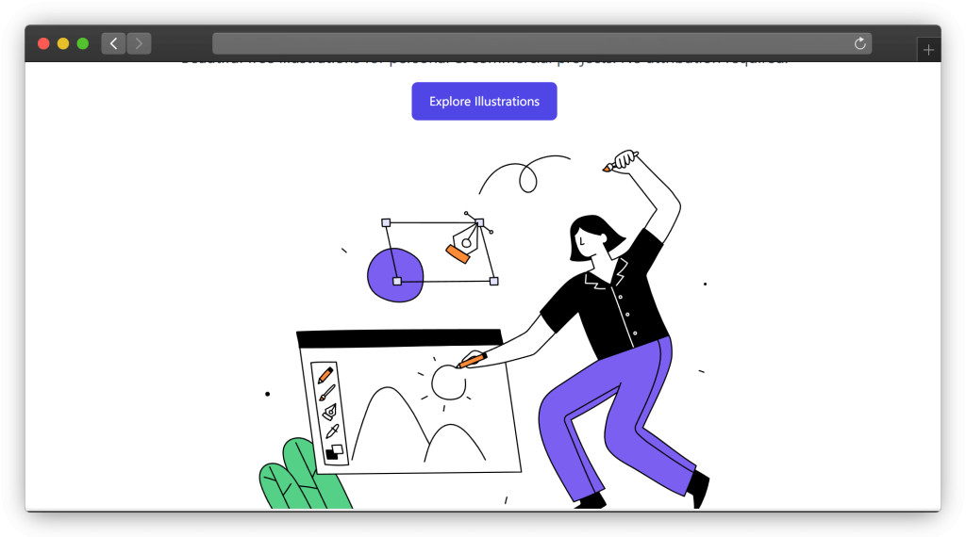This screenshot has height=537, width=966.
Task: Select the eyedropper tool in the illustrated toolbar
Action: click(x=331, y=431)
